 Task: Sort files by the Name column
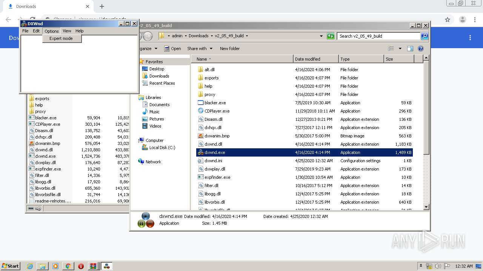[x=242, y=59]
